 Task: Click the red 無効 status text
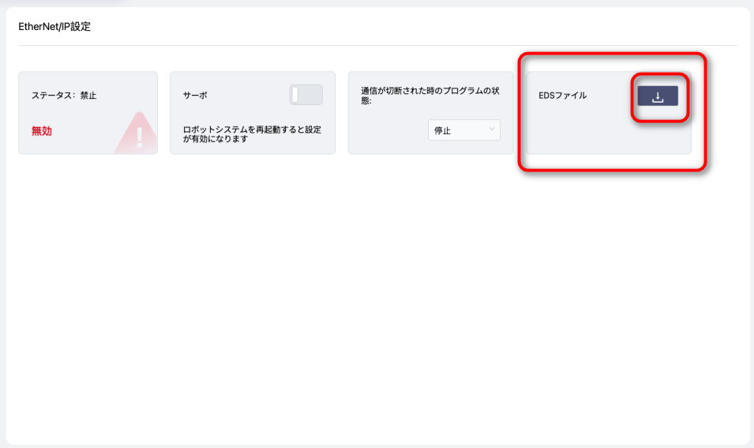click(x=42, y=131)
